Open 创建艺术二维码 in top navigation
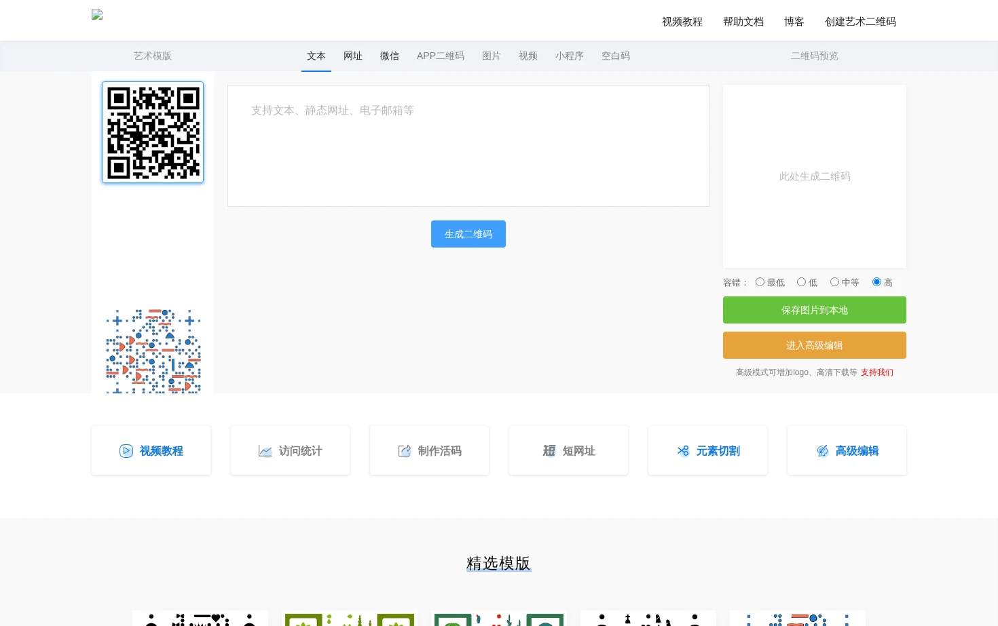998x626 pixels. tap(860, 22)
